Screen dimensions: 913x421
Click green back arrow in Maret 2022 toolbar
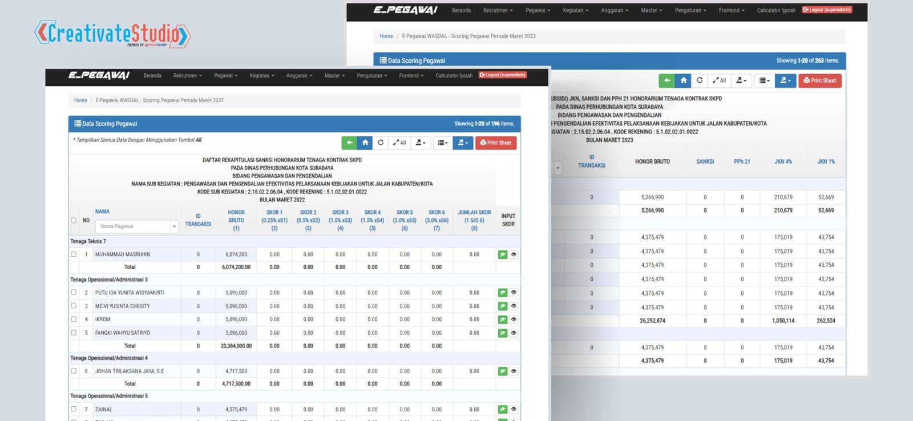[349, 143]
